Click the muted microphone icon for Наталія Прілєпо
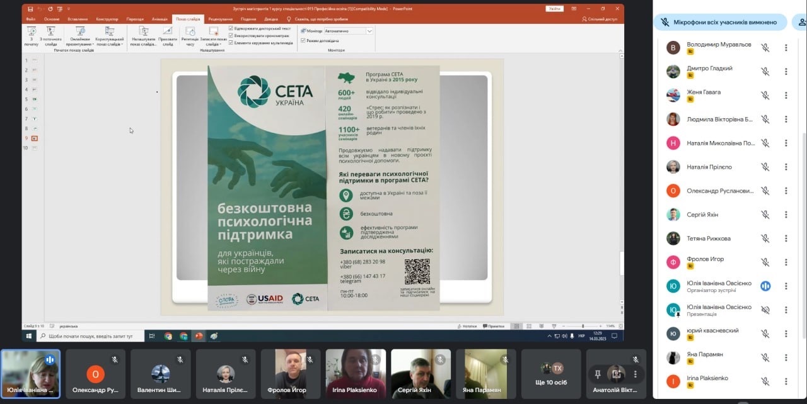Screen dimensions: 807x404 (765, 167)
